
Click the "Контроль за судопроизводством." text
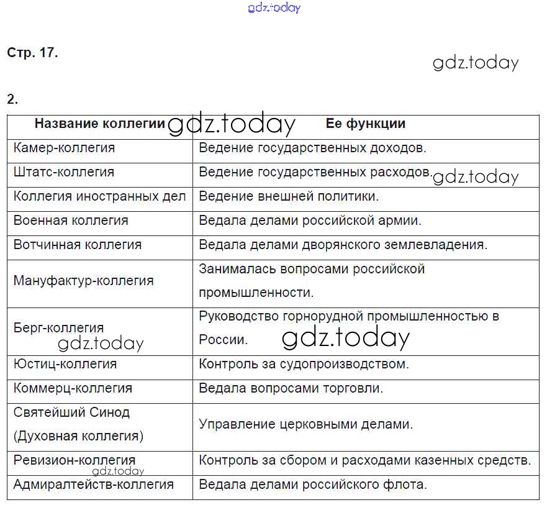click(304, 364)
